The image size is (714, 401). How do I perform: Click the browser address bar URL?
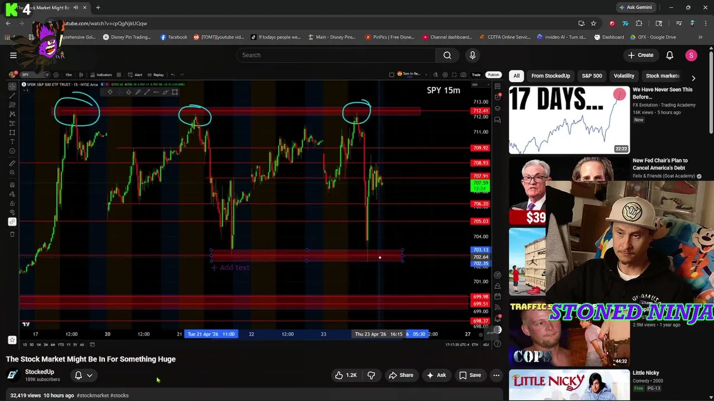(x=106, y=23)
